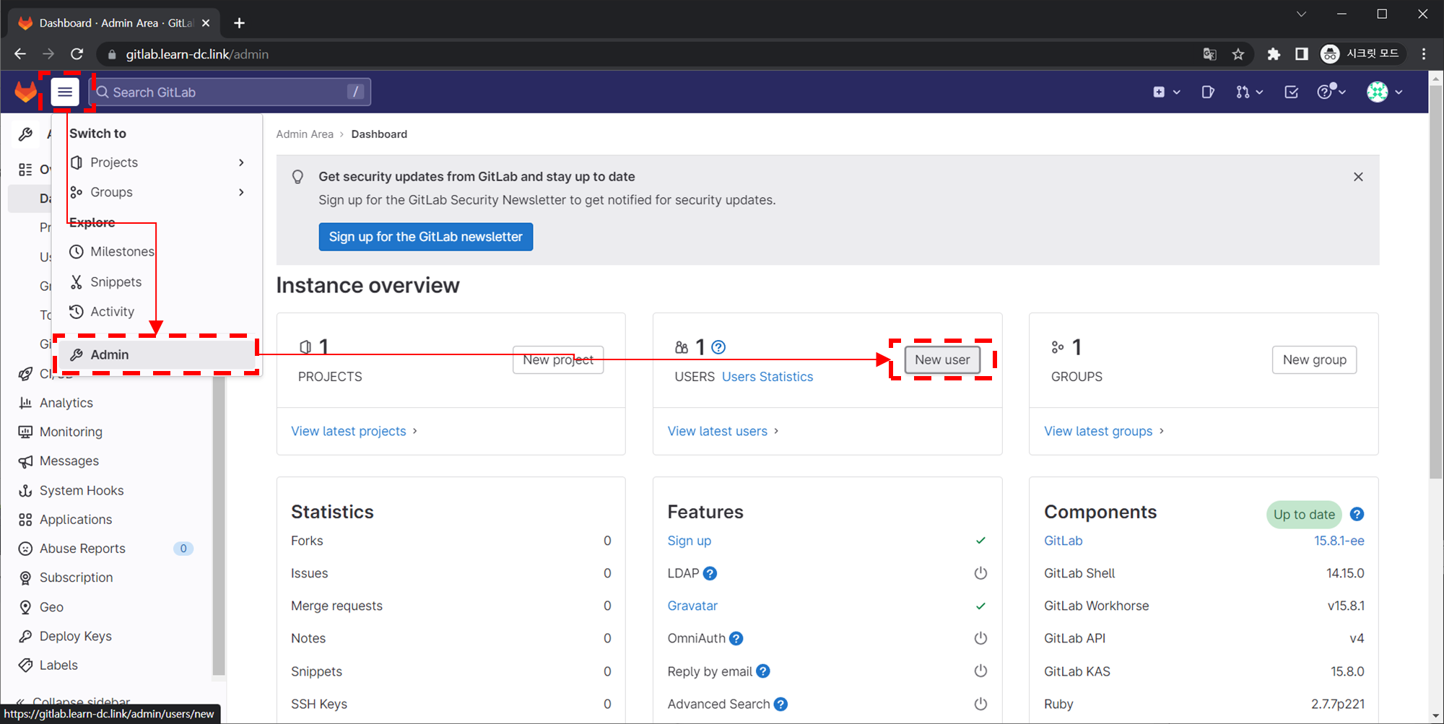Screen dimensions: 1444x724
Task: Open the user avatar dropdown
Action: [x=1384, y=92]
